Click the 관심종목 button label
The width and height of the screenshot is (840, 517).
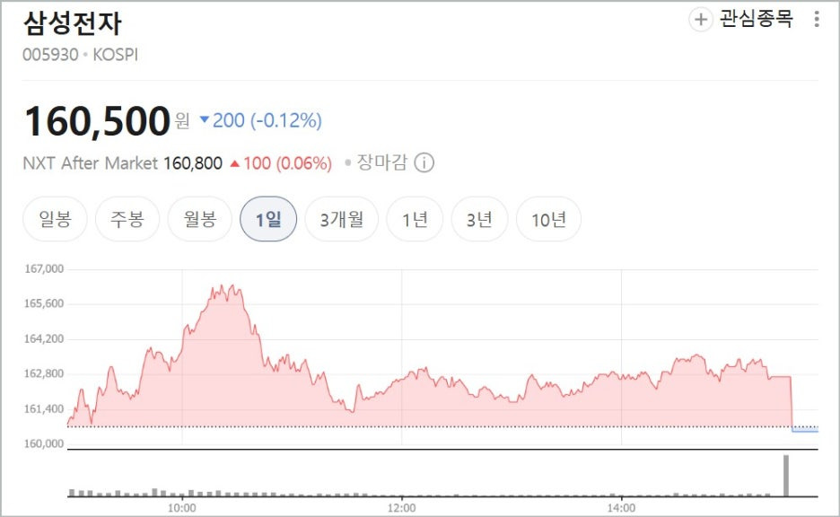pyautogui.click(x=754, y=19)
